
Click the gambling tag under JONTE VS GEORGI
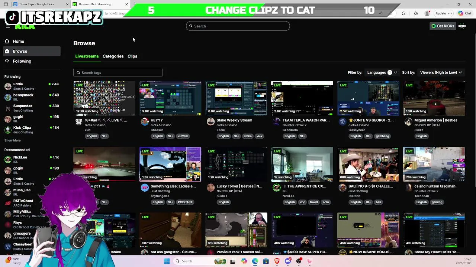382,136
